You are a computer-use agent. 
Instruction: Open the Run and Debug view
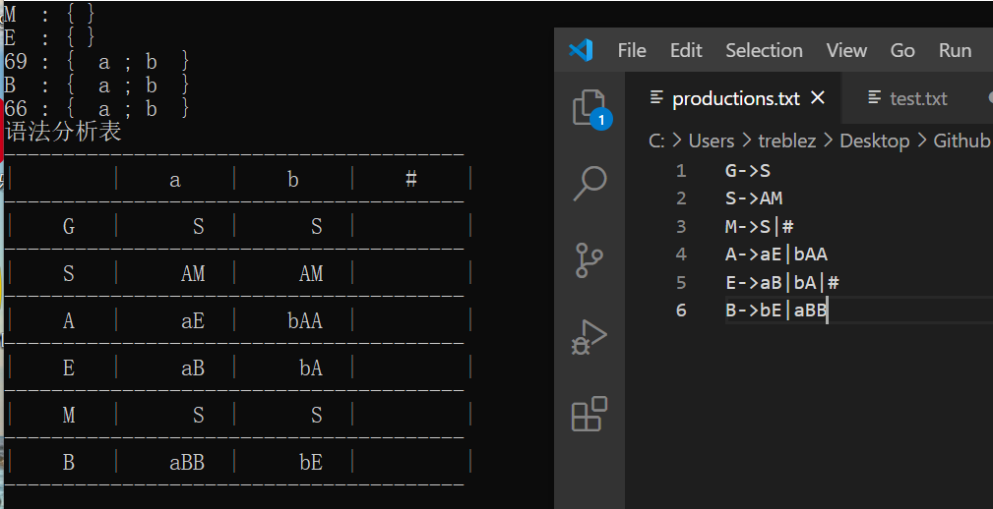(x=589, y=337)
